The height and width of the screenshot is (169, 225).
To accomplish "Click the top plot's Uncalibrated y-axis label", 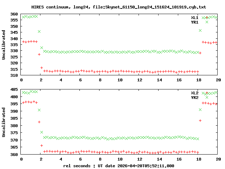I will pyautogui.click(x=4, y=45).
